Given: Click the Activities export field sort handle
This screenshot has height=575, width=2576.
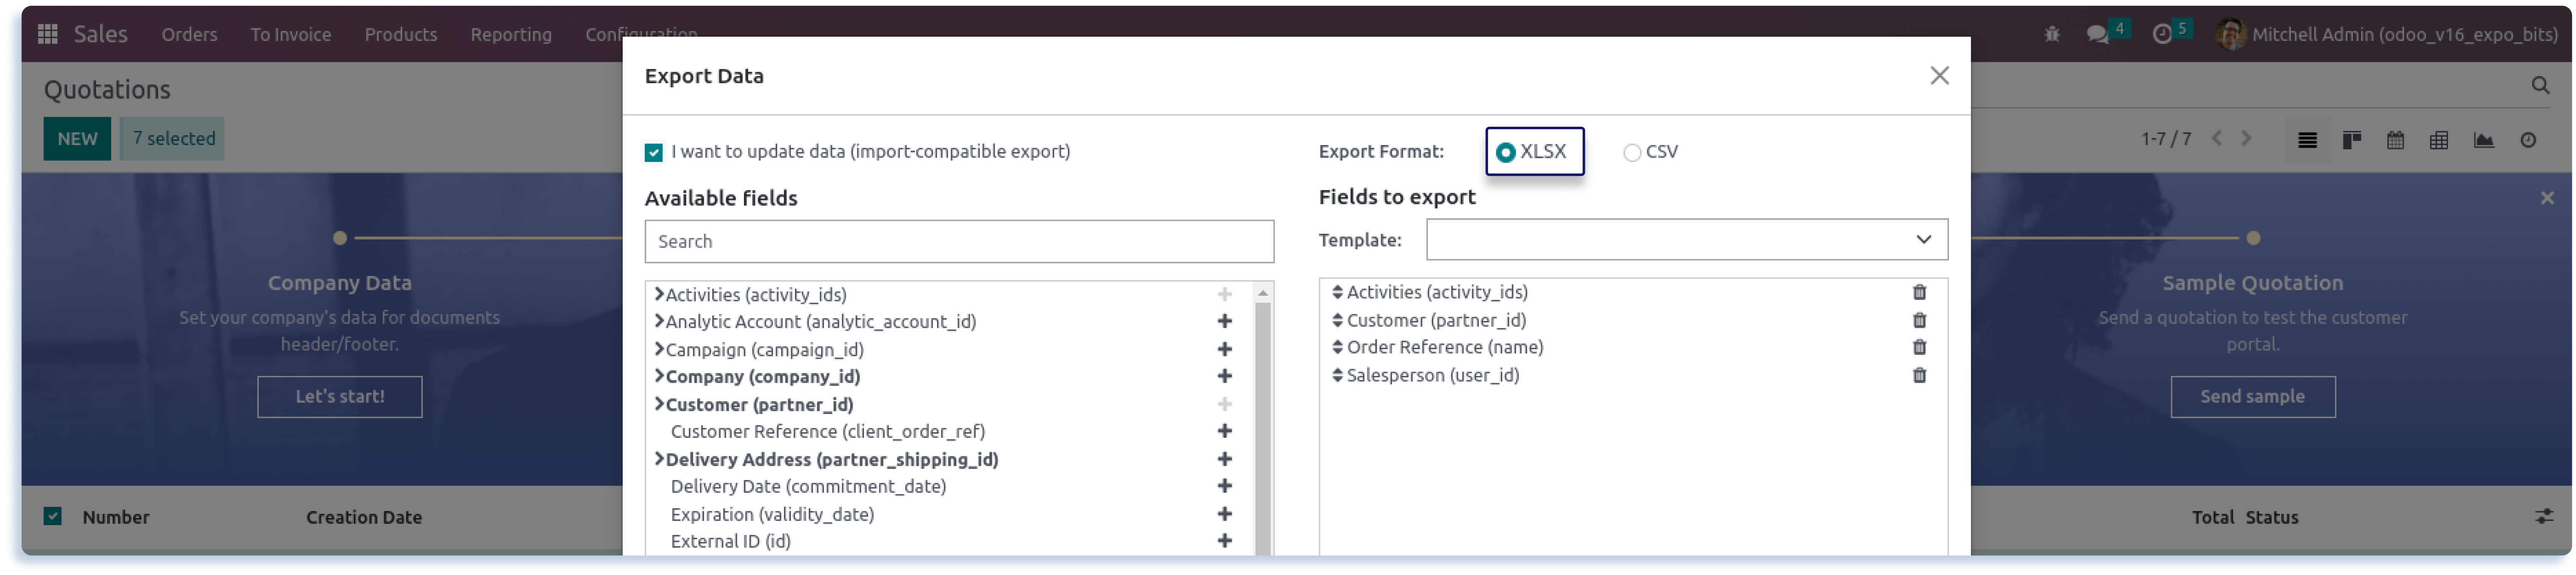Looking at the screenshot, I should tap(1338, 293).
